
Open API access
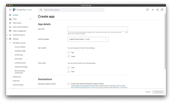point(18,59)
